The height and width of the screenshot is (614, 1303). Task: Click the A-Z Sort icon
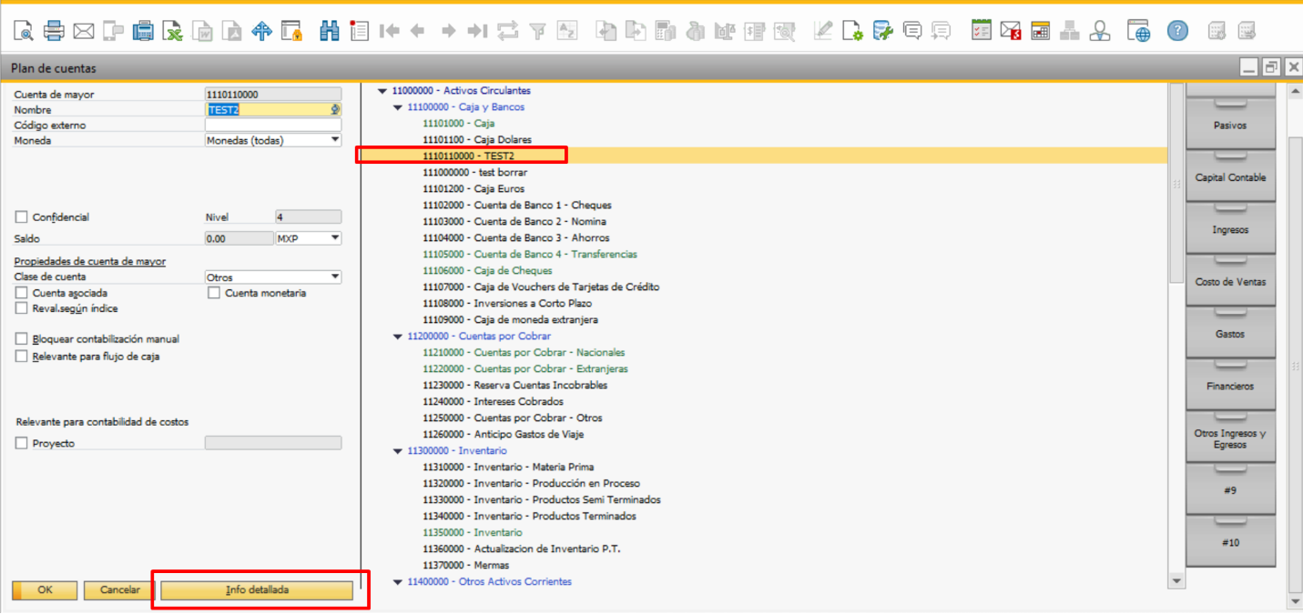(x=566, y=31)
